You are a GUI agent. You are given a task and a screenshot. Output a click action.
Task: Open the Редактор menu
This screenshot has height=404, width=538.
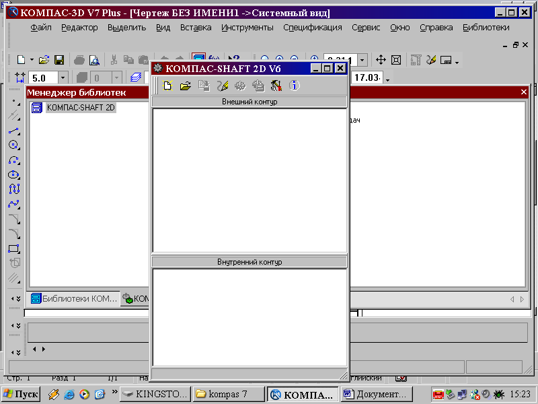click(x=79, y=28)
